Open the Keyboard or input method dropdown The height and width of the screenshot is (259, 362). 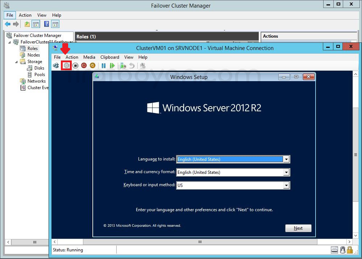click(x=286, y=185)
